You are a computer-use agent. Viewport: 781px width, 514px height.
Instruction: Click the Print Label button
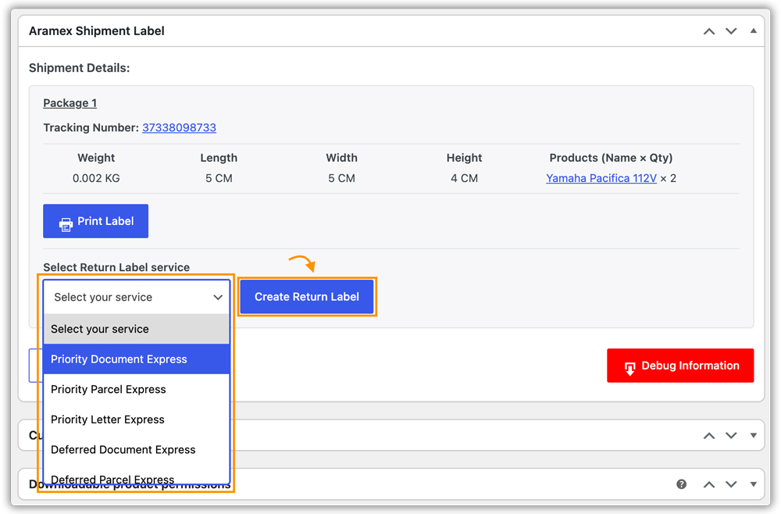click(95, 221)
